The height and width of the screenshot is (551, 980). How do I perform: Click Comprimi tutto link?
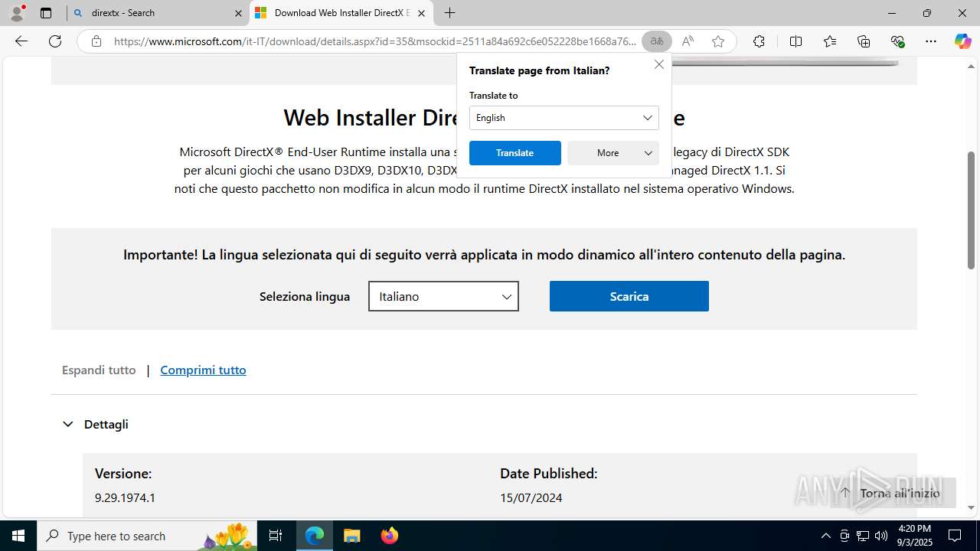coord(203,370)
